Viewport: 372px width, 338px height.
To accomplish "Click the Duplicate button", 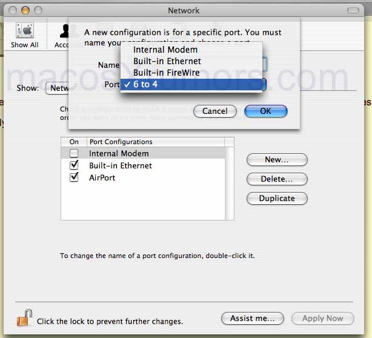I will click(x=277, y=198).
